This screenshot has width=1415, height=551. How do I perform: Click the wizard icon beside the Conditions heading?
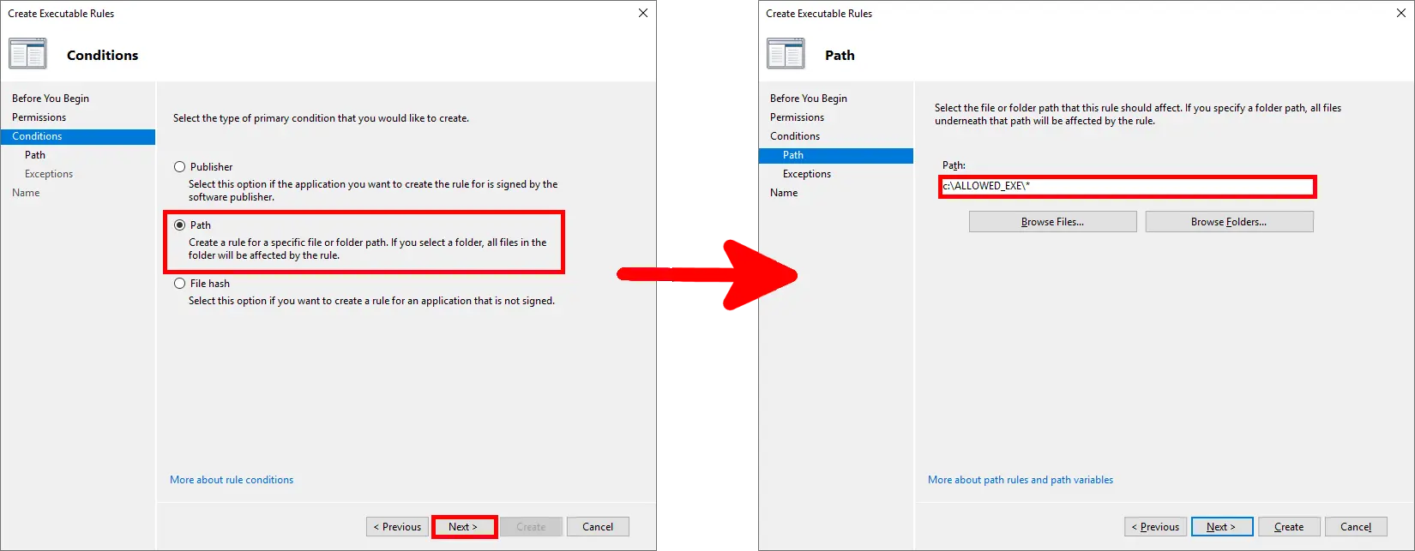[27, 54]
